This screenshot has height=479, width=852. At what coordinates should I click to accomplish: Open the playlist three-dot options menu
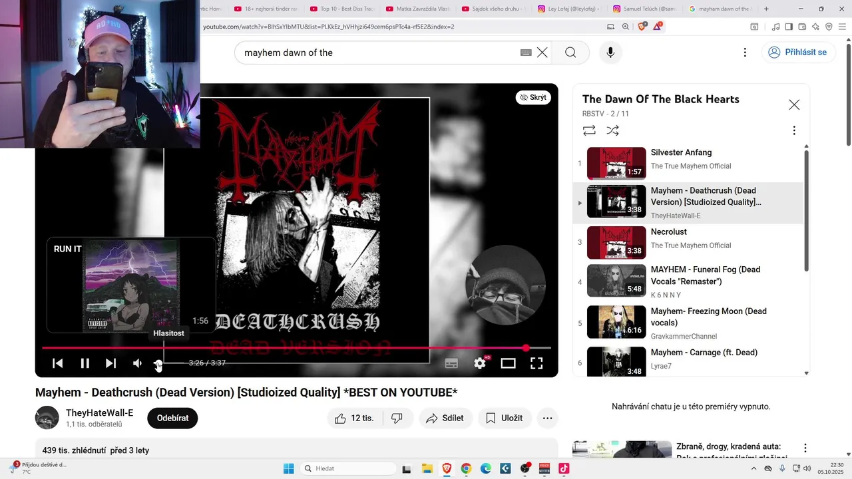tap(793, 130)
